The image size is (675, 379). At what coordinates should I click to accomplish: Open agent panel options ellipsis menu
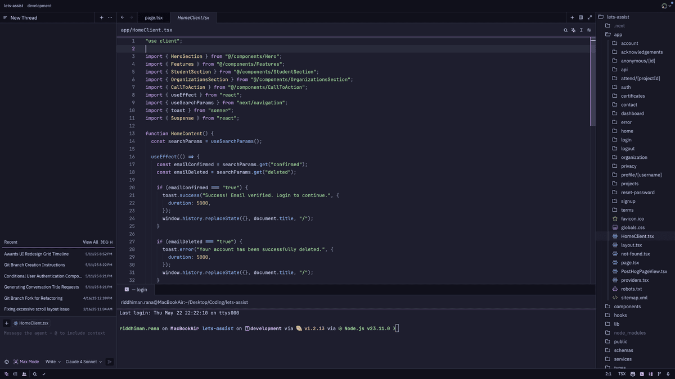(110, 17)
